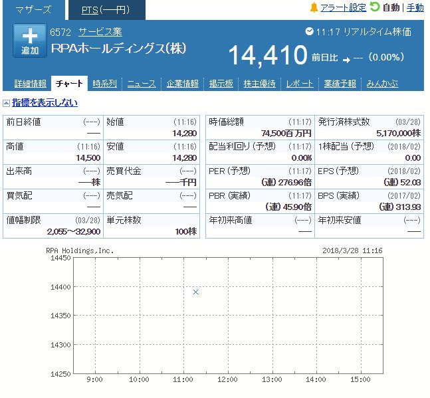The image size is (430, 398).
Task: Switch to the PTS tab
Action: 107,10
